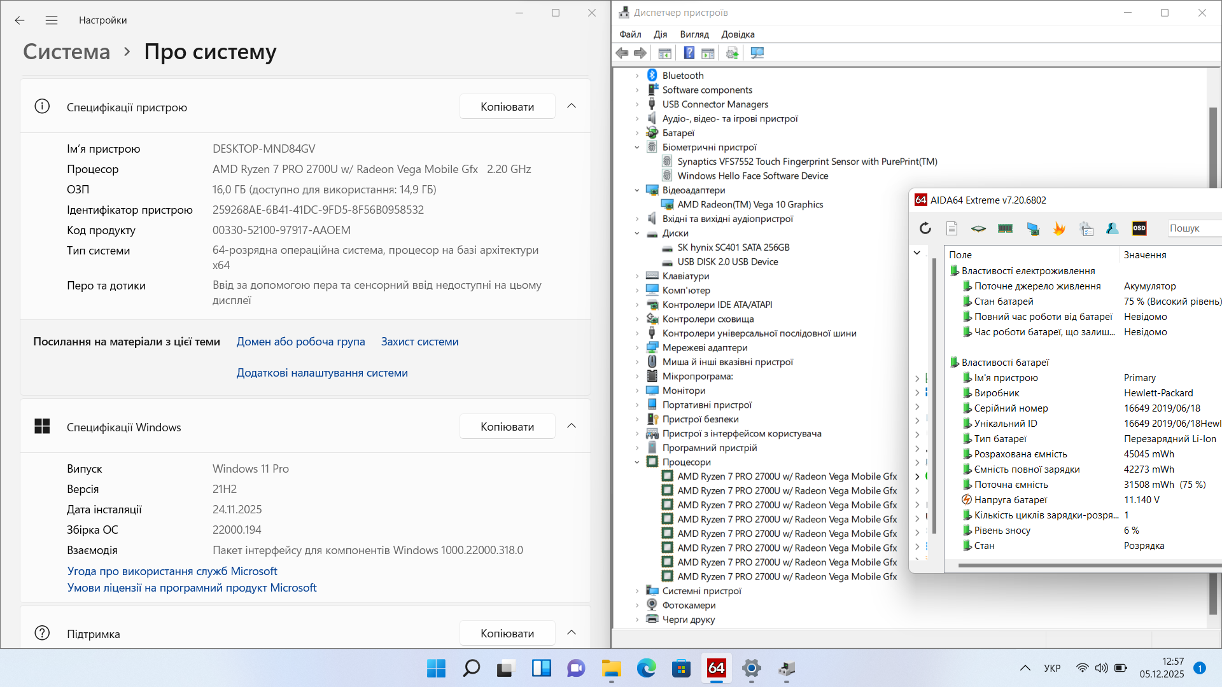This screenshot has width=1222, height=687.
Task: Click Копіювати button for Windows specifications
Action: tap(507, 426)
